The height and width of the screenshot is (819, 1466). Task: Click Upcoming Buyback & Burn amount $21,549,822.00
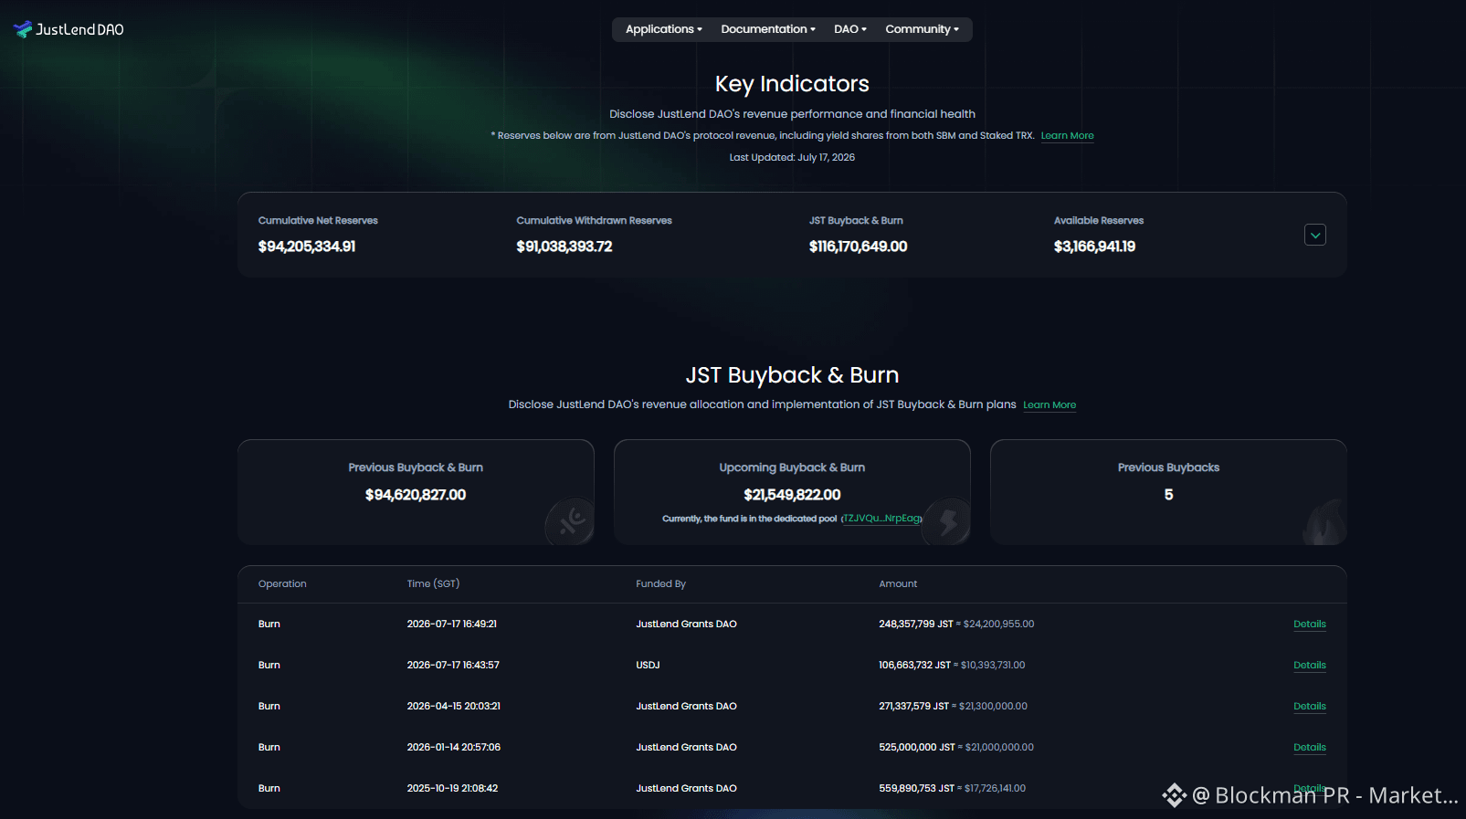click(x=792, y=495)
